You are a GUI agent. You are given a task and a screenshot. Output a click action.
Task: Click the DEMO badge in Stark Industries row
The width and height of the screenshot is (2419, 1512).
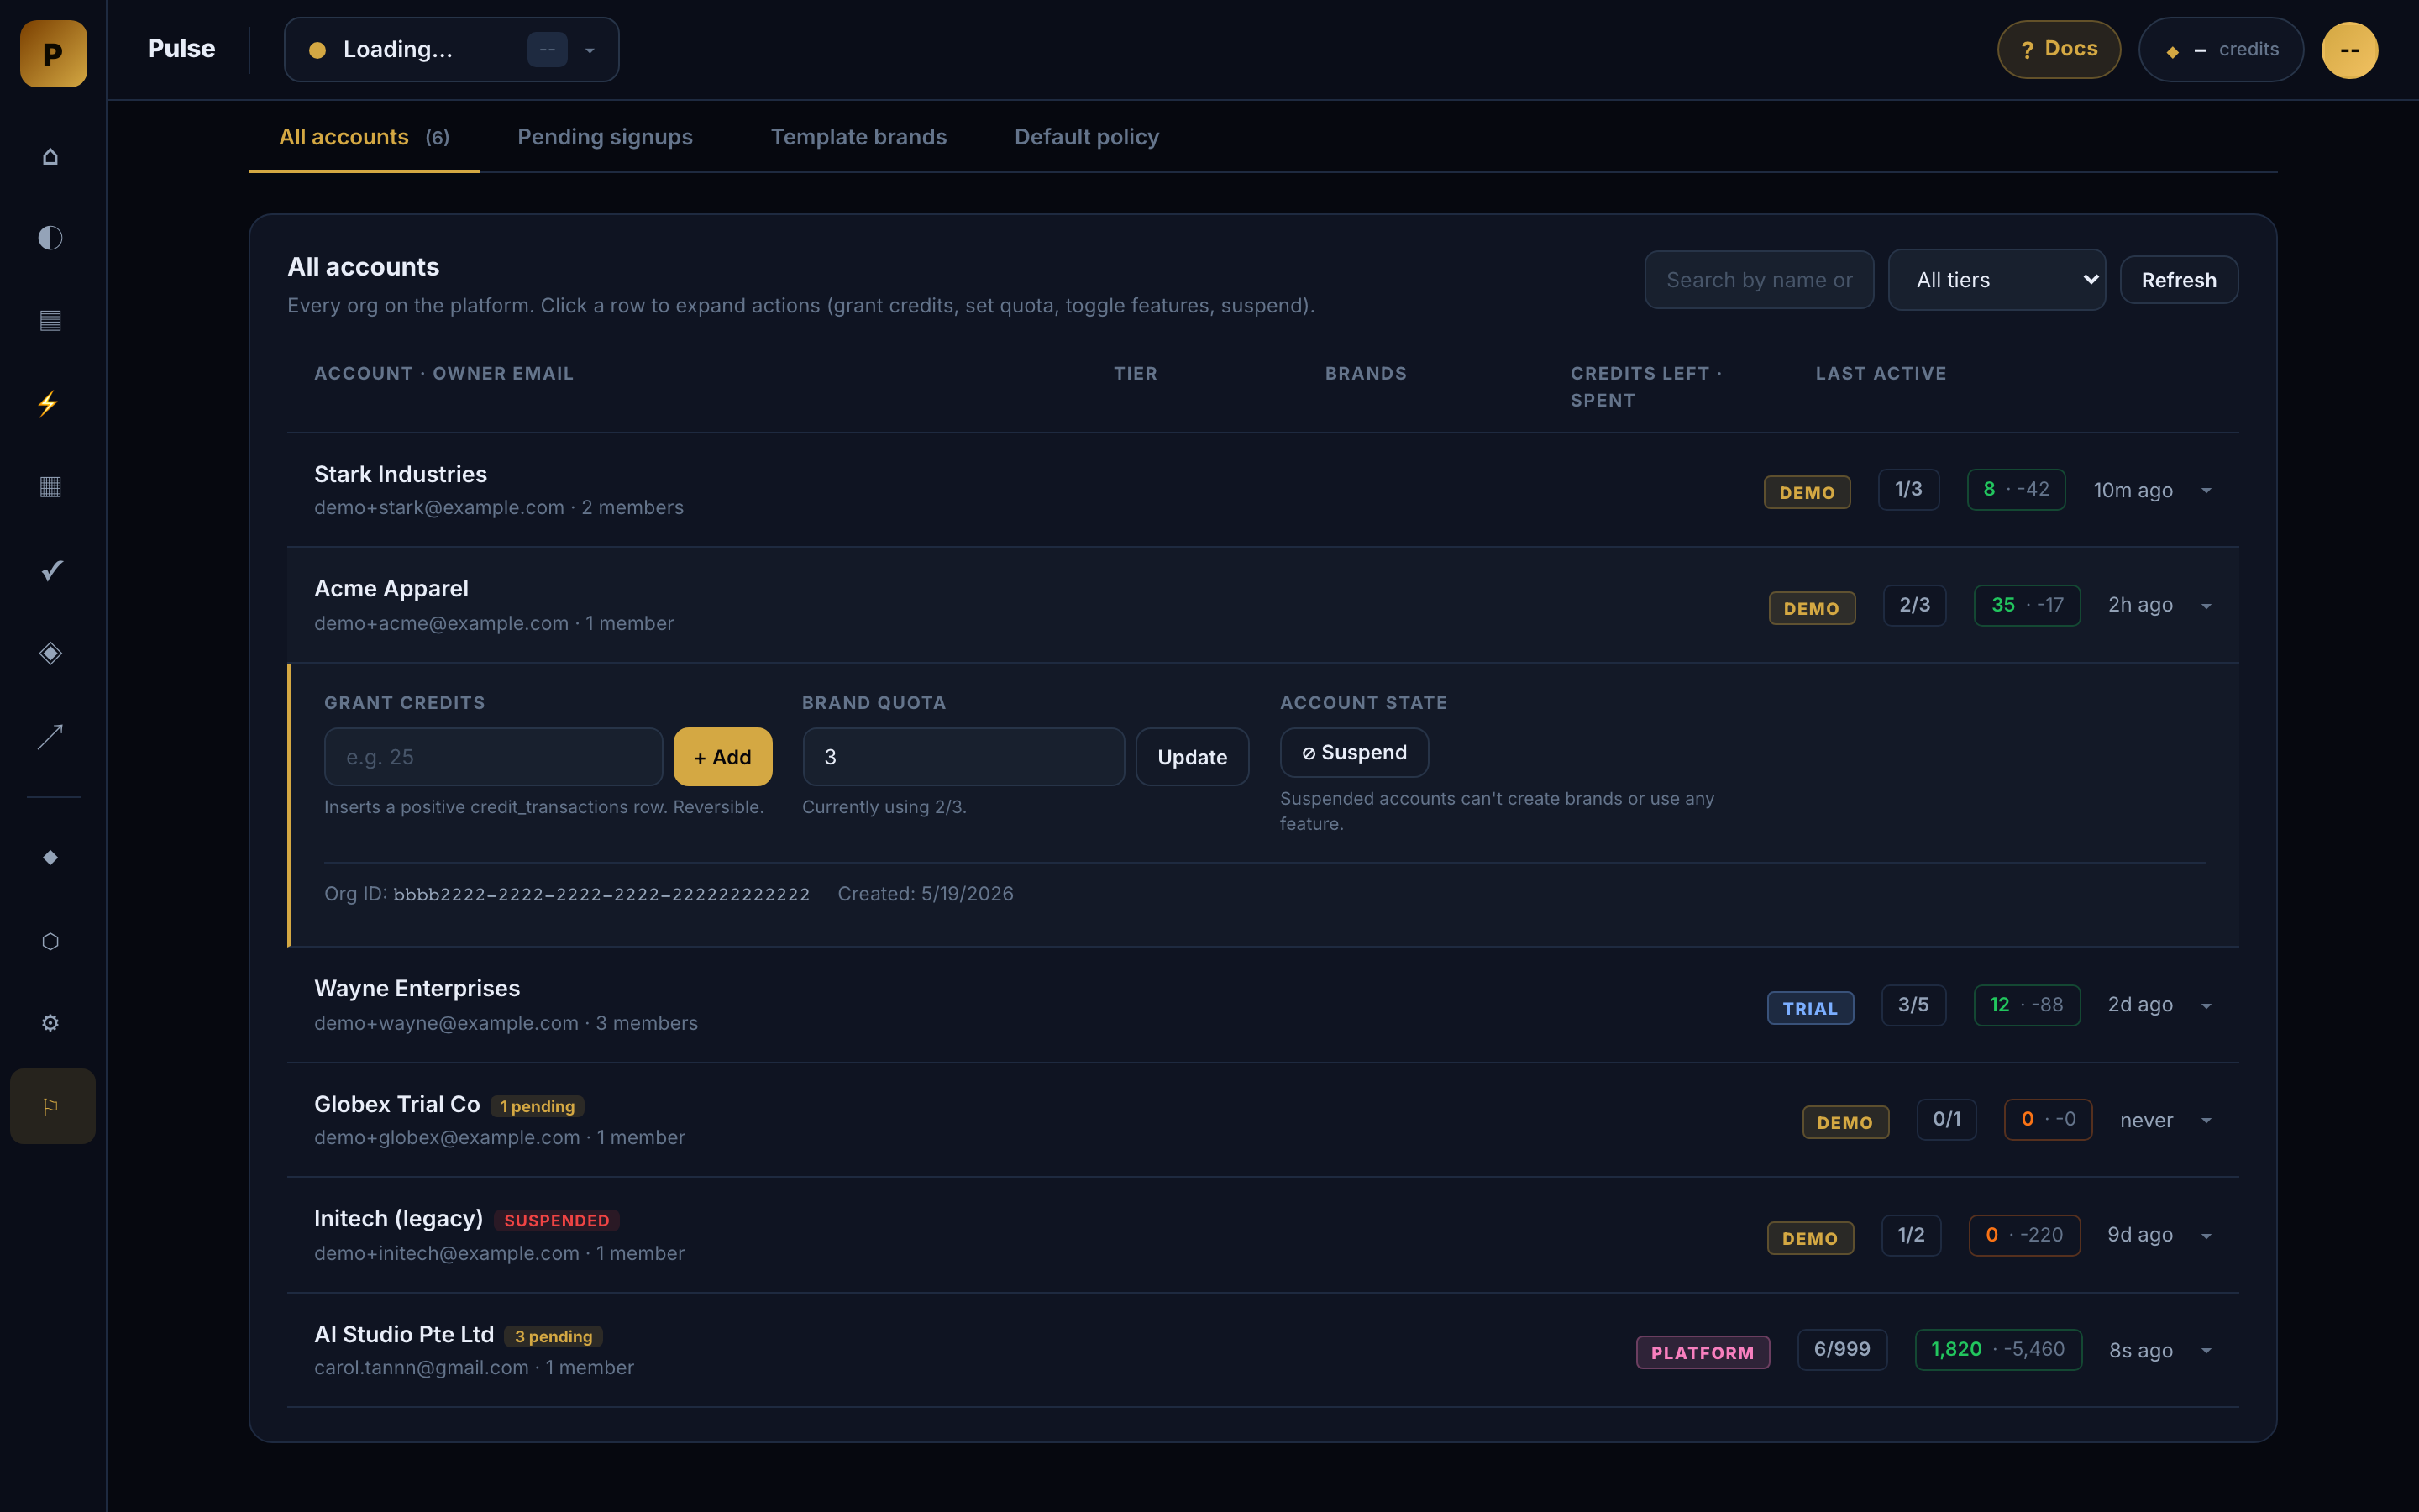pyautogui.click(x=1808, y=492)
